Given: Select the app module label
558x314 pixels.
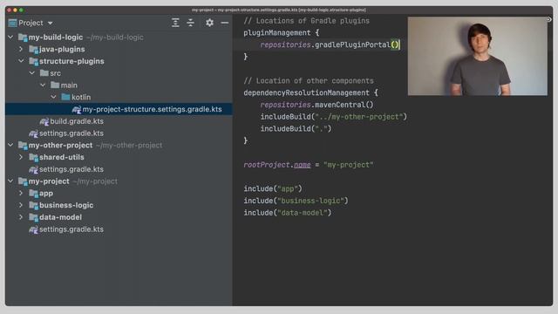Looking at the screenshot, I should [46, 194].
